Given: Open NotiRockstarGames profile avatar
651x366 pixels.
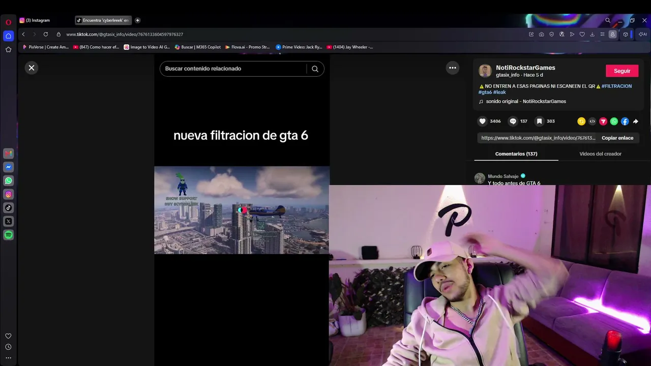Looking at the screenshot, I should click(485, 71).
